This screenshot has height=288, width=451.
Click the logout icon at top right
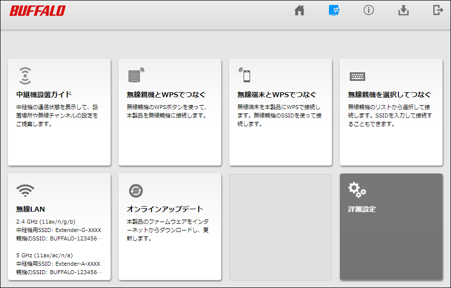[438, 10]
